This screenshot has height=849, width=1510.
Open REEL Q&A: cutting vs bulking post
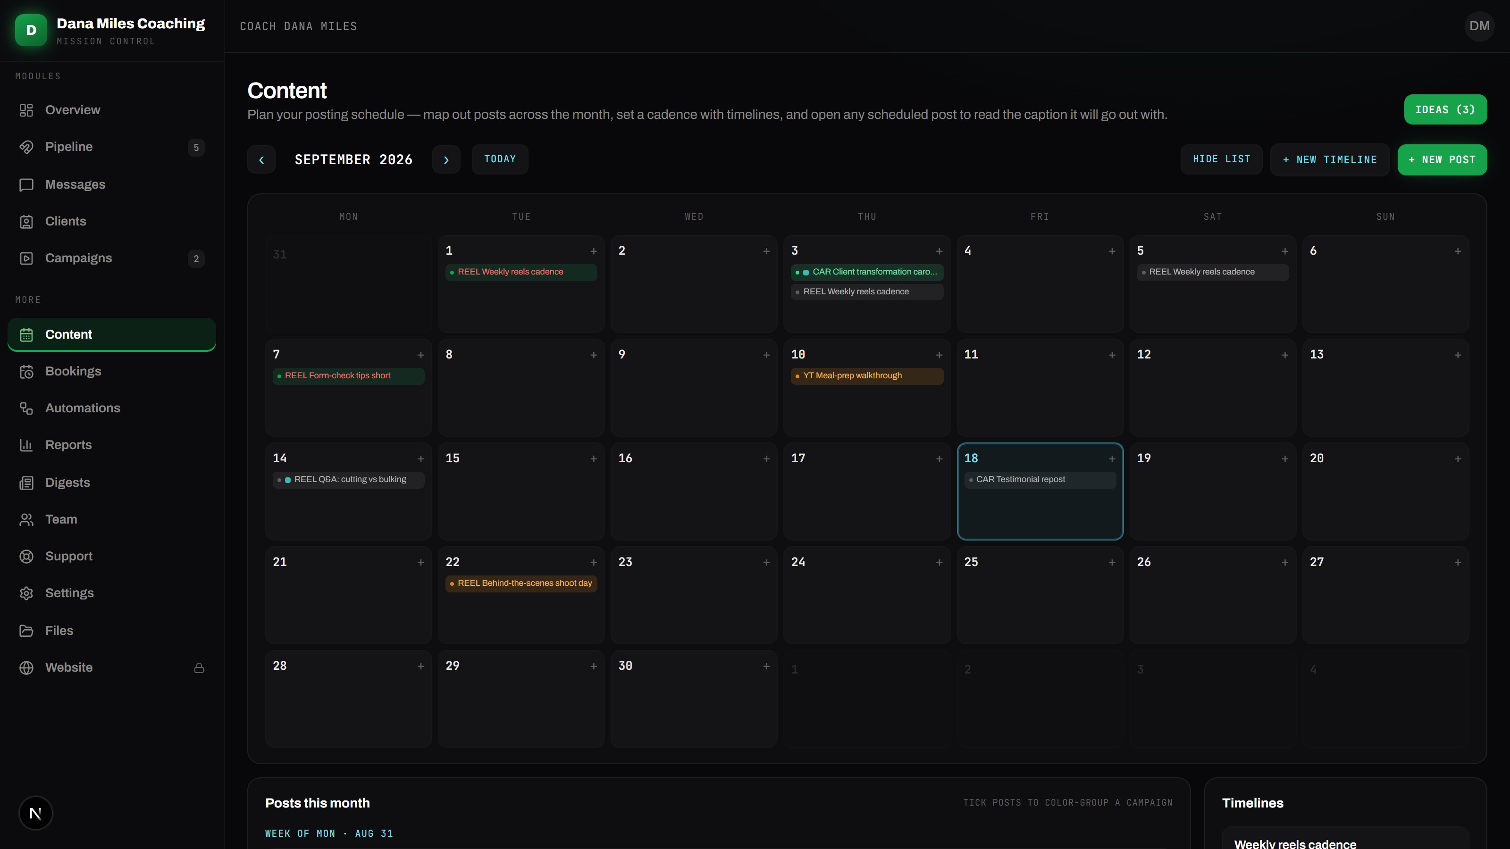[x=348, y=479]
